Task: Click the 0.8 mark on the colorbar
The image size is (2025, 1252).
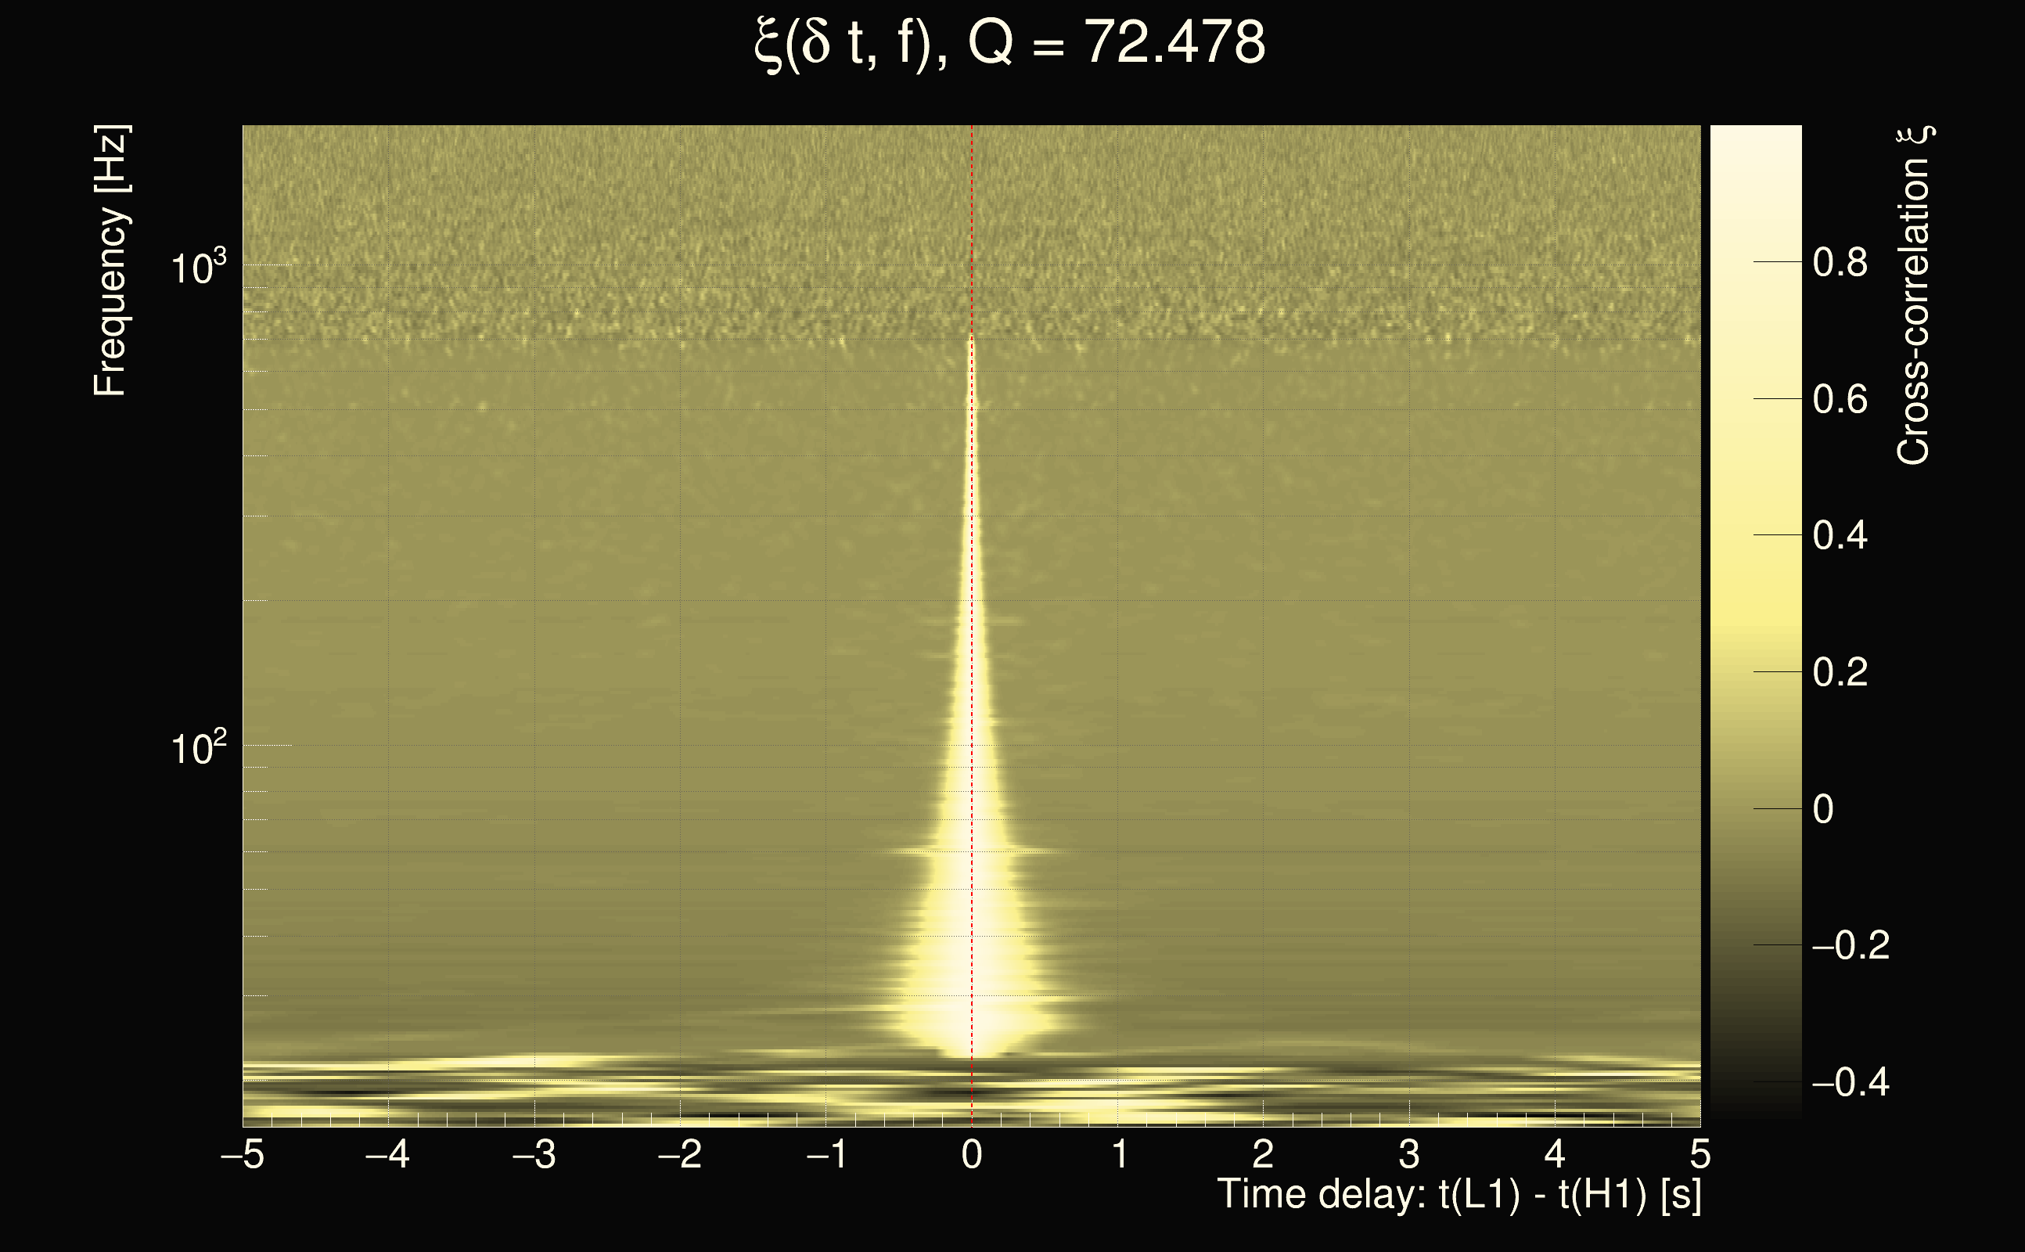Action: pos(1840,262)
